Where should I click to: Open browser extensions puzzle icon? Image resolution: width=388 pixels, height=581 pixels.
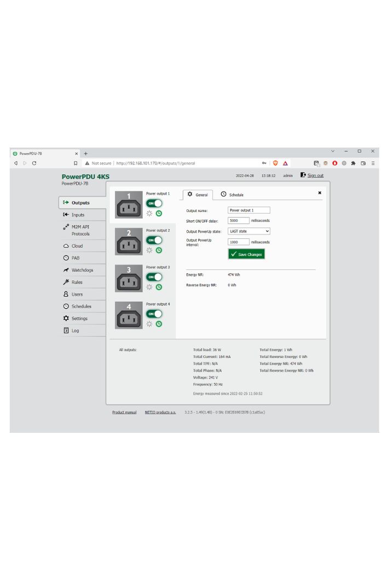[353, 163]
